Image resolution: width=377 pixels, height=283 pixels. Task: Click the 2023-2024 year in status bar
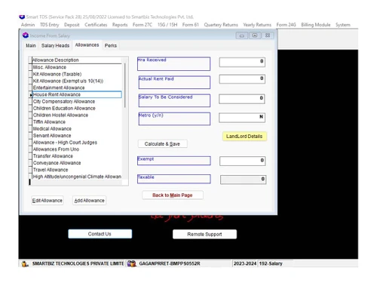click(245, 263)
